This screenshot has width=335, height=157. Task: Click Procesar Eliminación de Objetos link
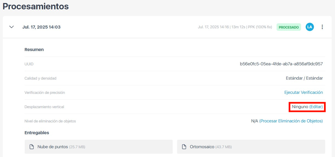click(291, 121)
